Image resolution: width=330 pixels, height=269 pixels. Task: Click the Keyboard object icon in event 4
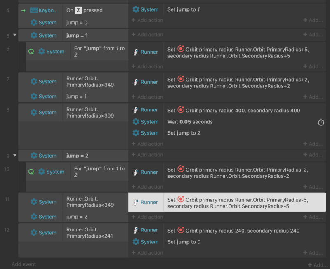pos(34,10)
